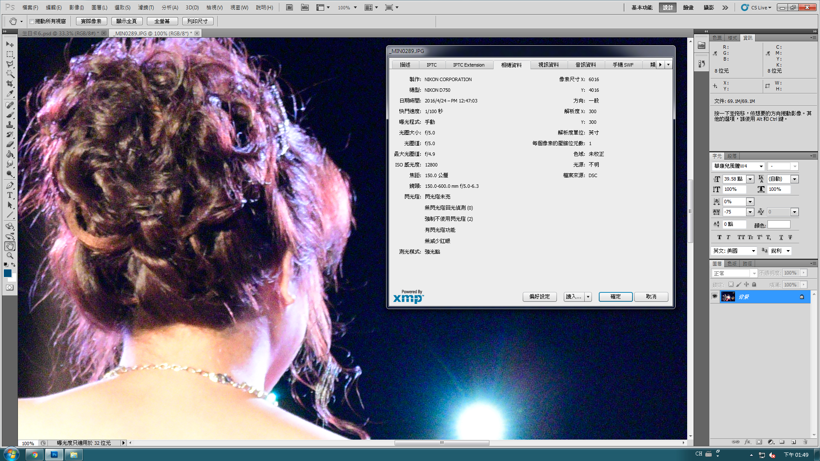Select the Eraser tool

coord(10,144)
